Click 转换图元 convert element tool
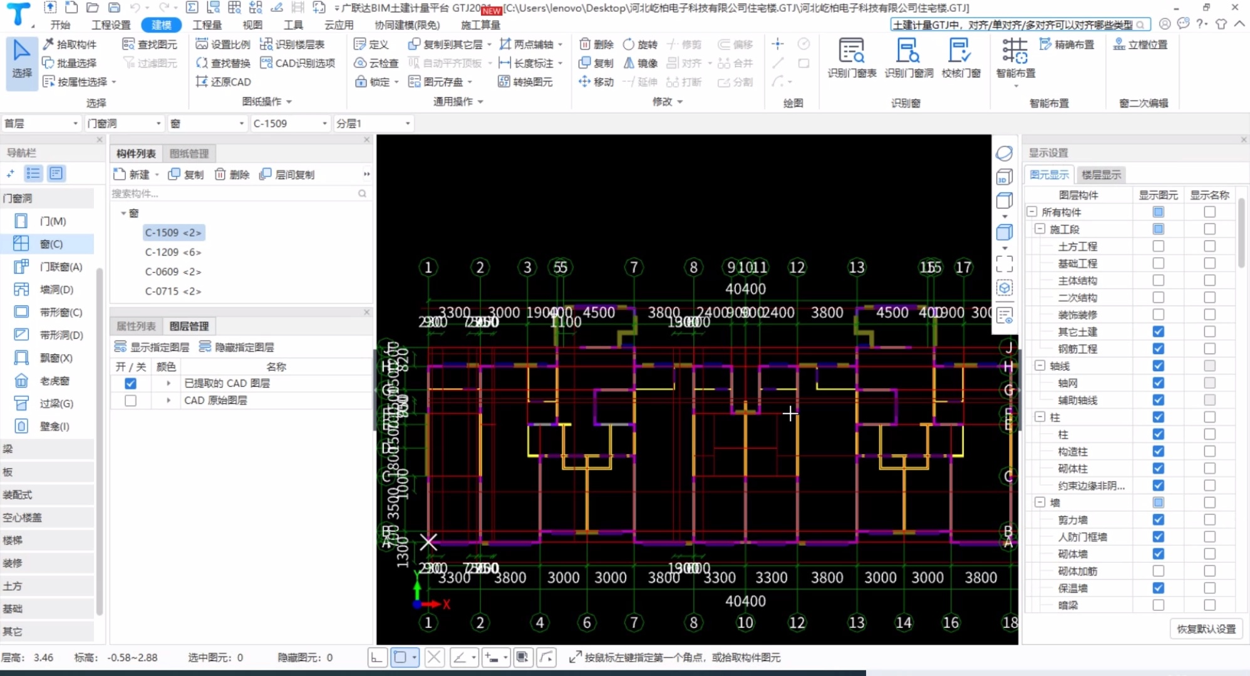 (525, 82)
